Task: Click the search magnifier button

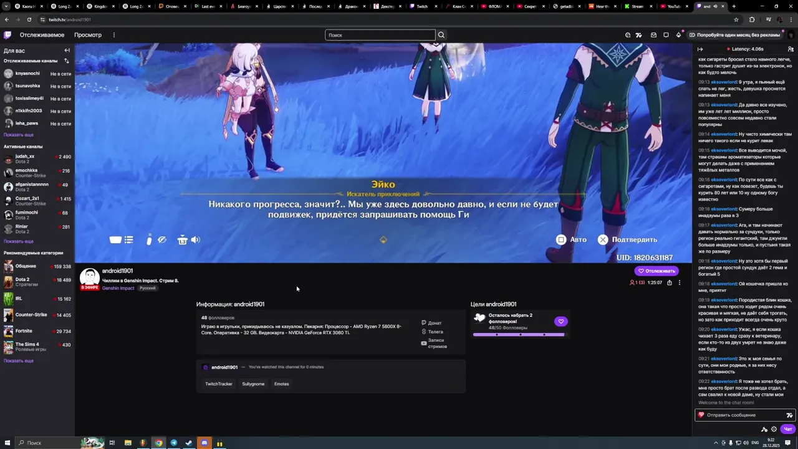Action: point(441,35)
